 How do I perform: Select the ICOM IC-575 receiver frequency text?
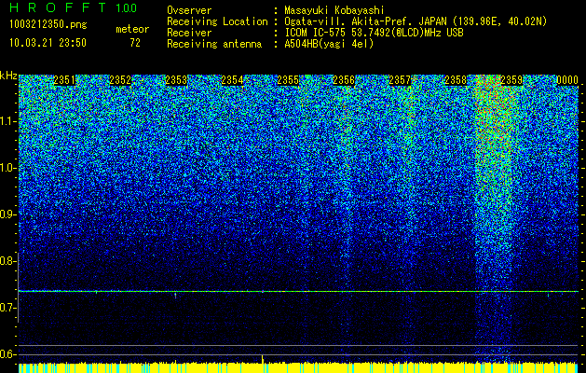[x=374, y=33]
